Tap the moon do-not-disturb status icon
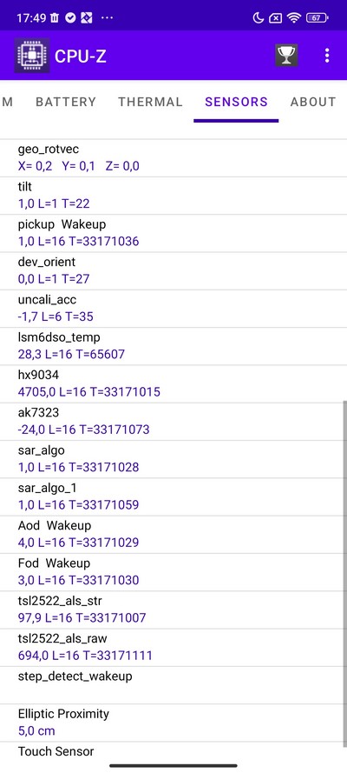 258,18
